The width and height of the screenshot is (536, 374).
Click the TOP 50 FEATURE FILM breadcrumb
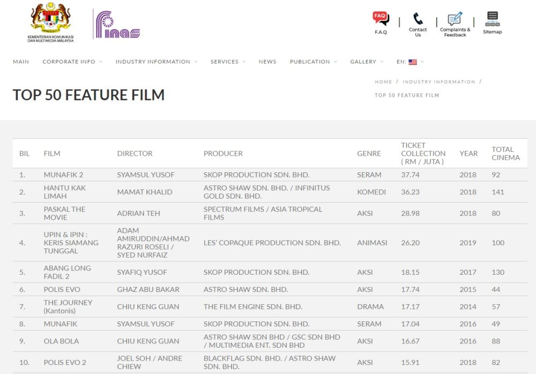click(406, 94)
